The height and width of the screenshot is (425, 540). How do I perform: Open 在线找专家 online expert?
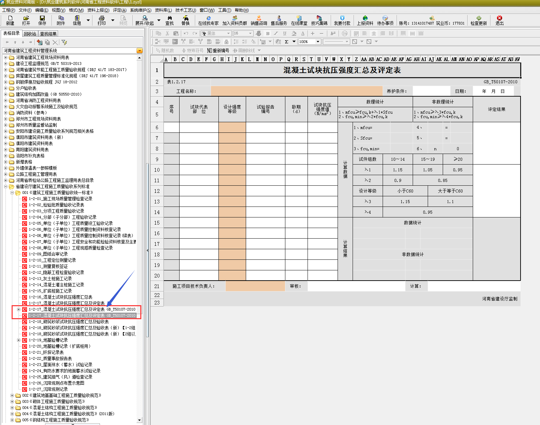(208, 20)
